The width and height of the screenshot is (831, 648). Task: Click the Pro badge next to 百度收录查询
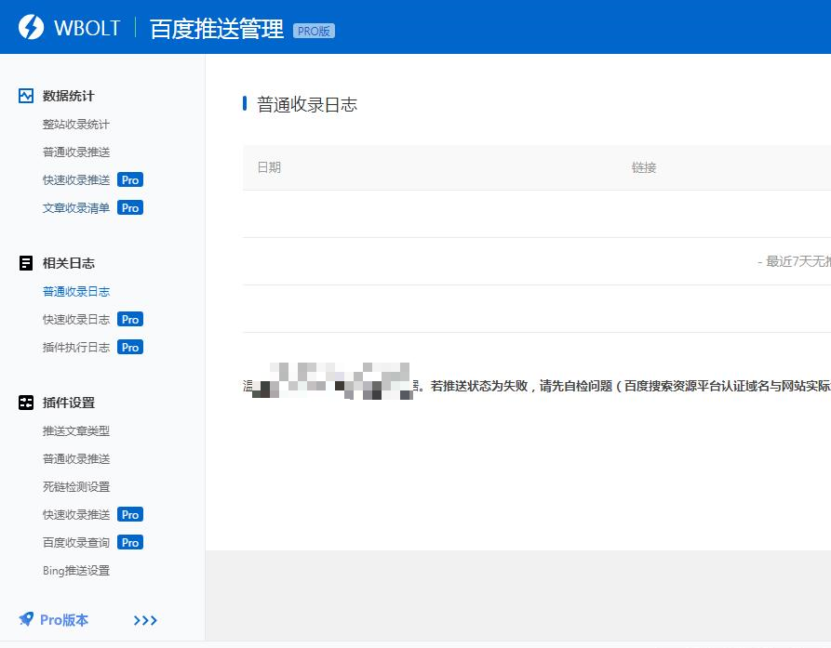[x=129, y=542]
